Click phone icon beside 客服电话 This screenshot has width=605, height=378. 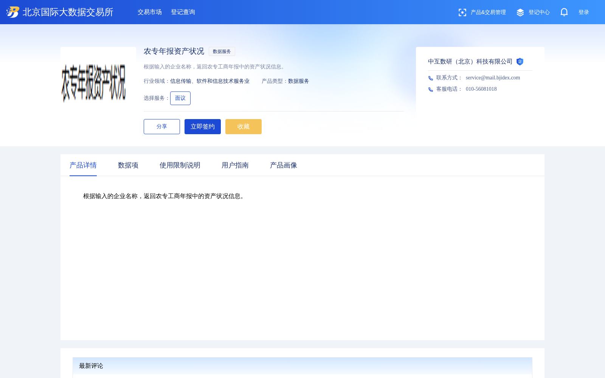click(x=430, y=89)
